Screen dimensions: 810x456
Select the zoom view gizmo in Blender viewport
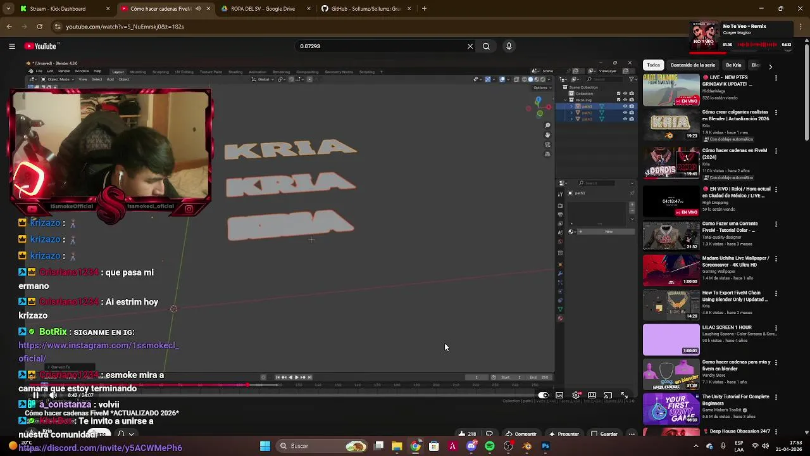pos(547,125)
